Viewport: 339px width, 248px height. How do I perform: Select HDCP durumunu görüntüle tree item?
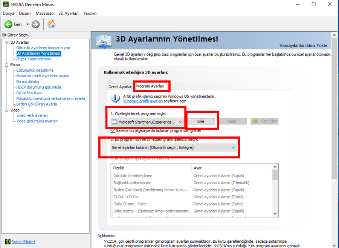coord(39,87)
